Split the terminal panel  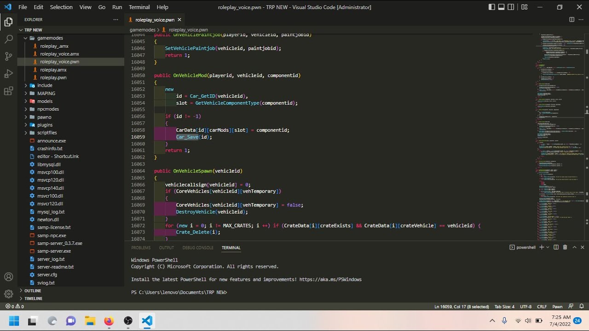click(556, 247)
